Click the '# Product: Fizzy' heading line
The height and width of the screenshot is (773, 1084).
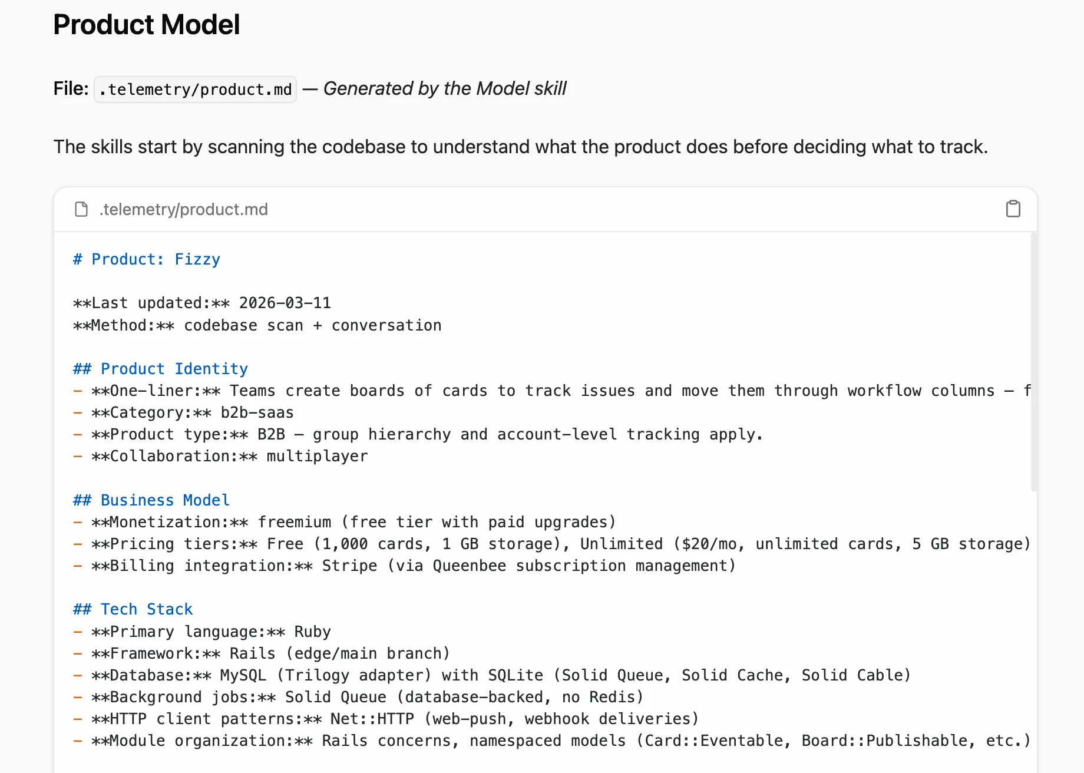[146, 259]
